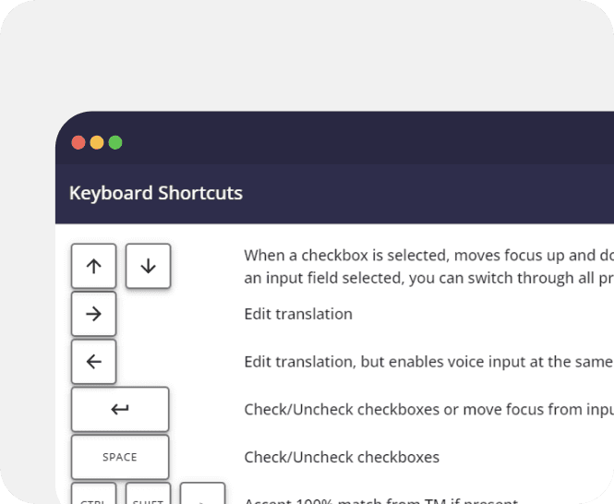Click the yellow minimize window dot

point(97,142)
